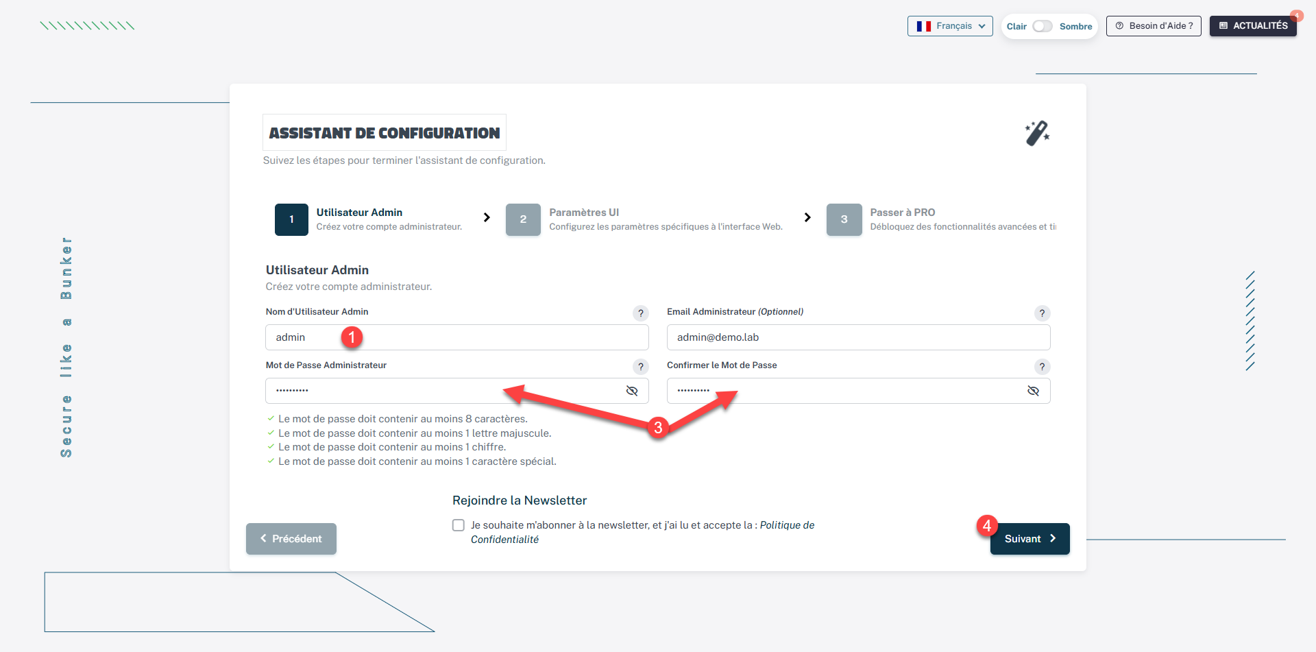Screen dimensions: 1316x652
Task: Click the Suivant button
Action: click(x=1029, y=539)
